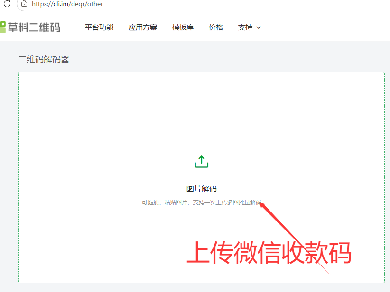Screen dimensions: 390x292
Task: Open the 应用方案 menu
Action: 143,27
